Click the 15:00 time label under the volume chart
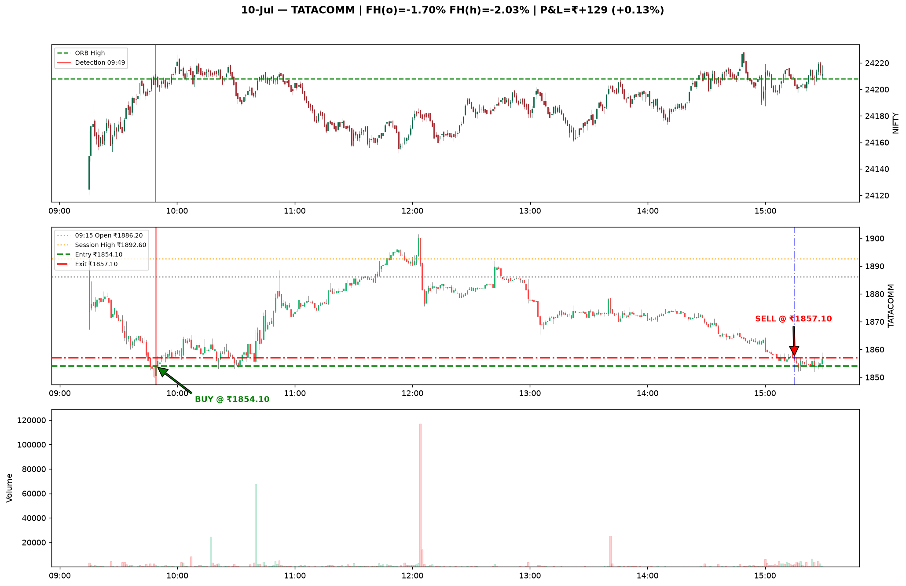 765,576
